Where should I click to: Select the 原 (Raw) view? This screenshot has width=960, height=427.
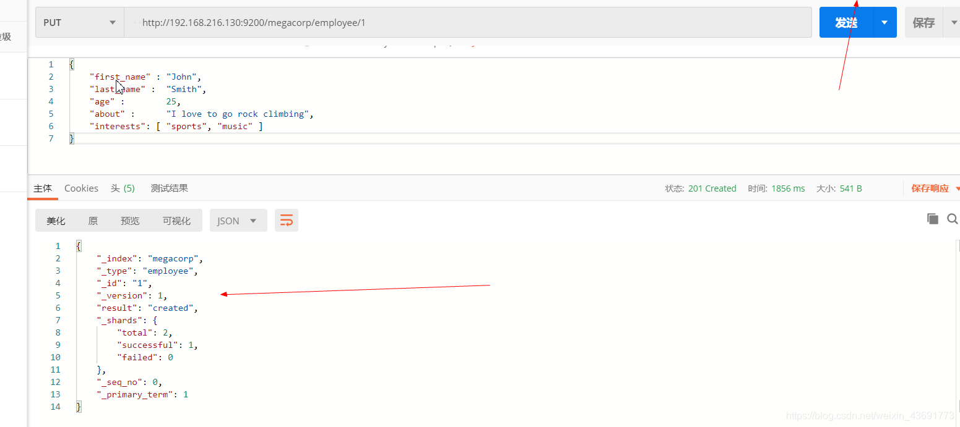pyautogui.click(x=93, y=221)
